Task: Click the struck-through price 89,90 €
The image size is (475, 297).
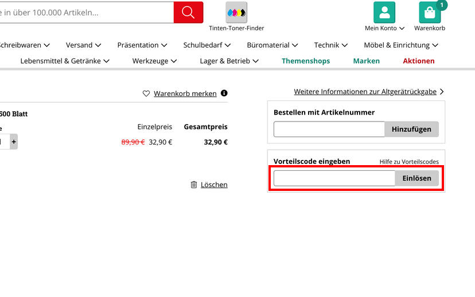Action: [x=133, y=142]
